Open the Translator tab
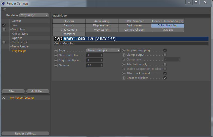Viewport: 213px width, 137px height. pos(69,34)
